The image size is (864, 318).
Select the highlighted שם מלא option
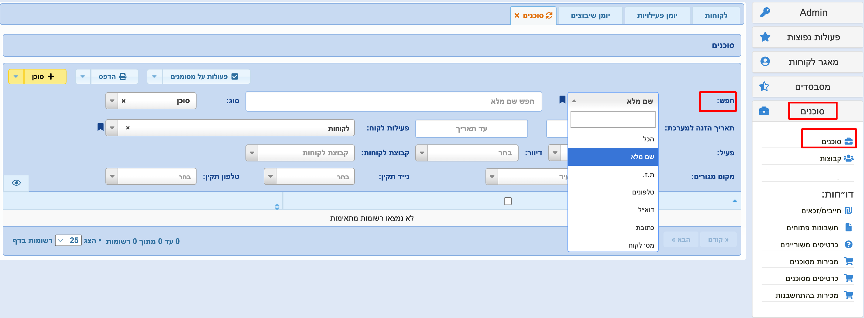pyautogui.click(x=613, y=157)
